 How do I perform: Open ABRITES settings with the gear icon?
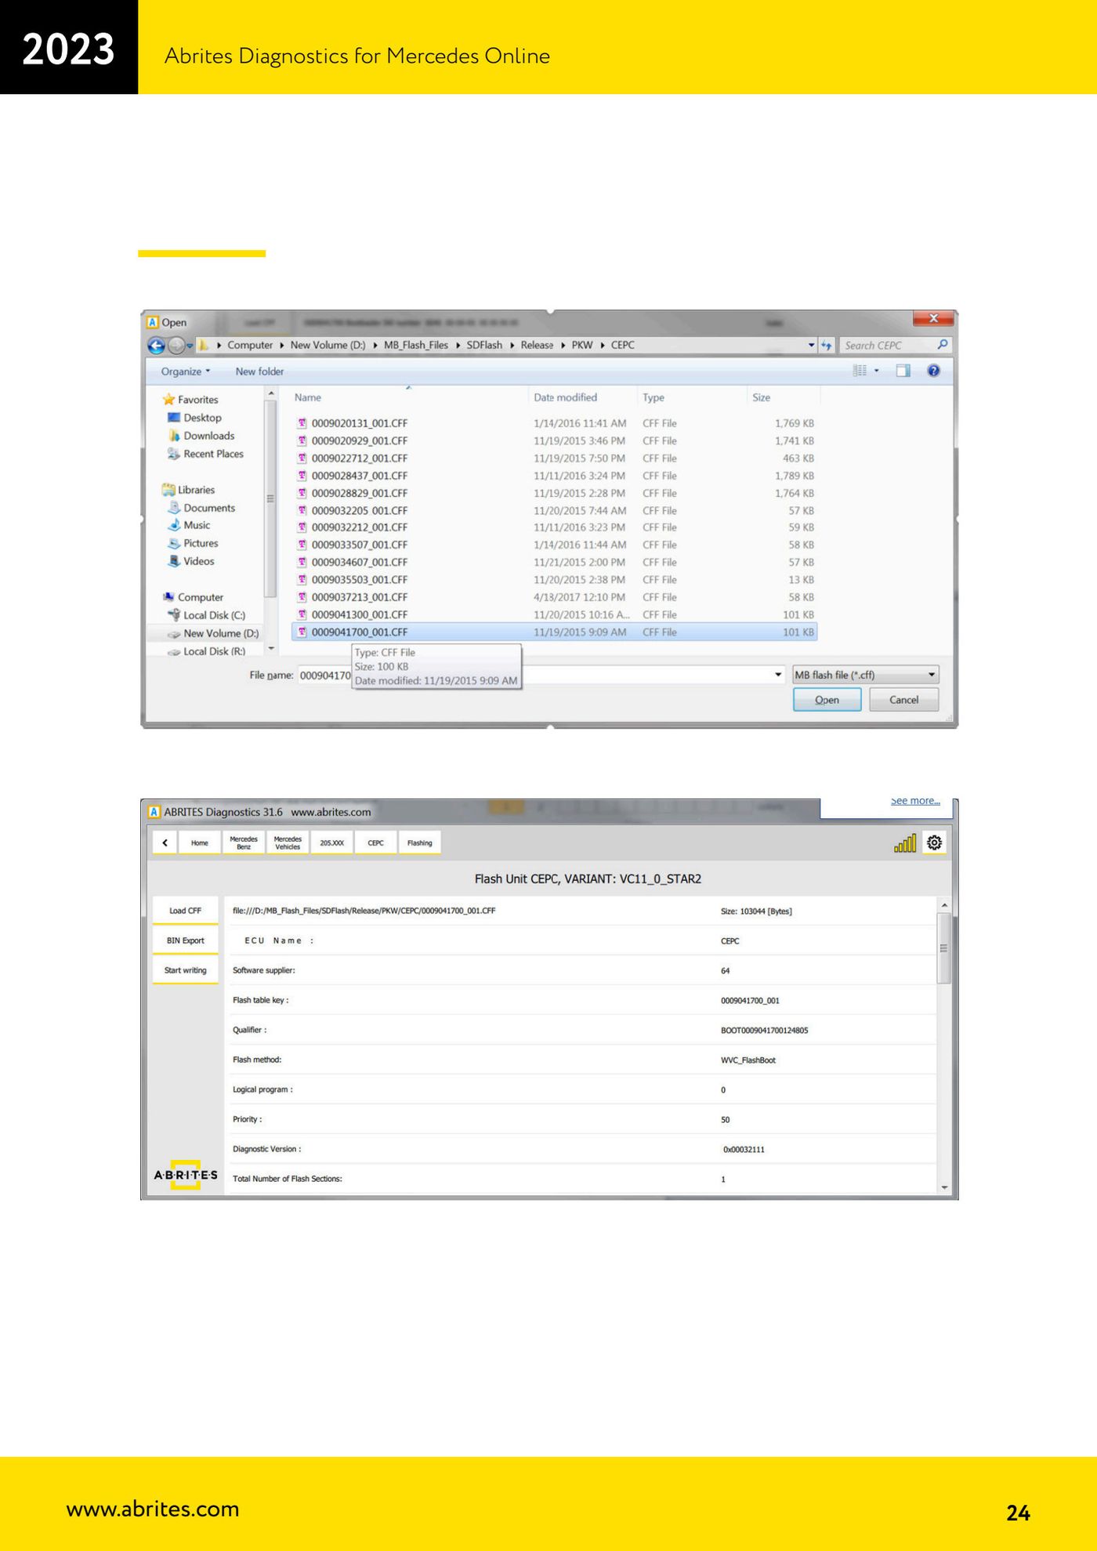click(934, 843)
